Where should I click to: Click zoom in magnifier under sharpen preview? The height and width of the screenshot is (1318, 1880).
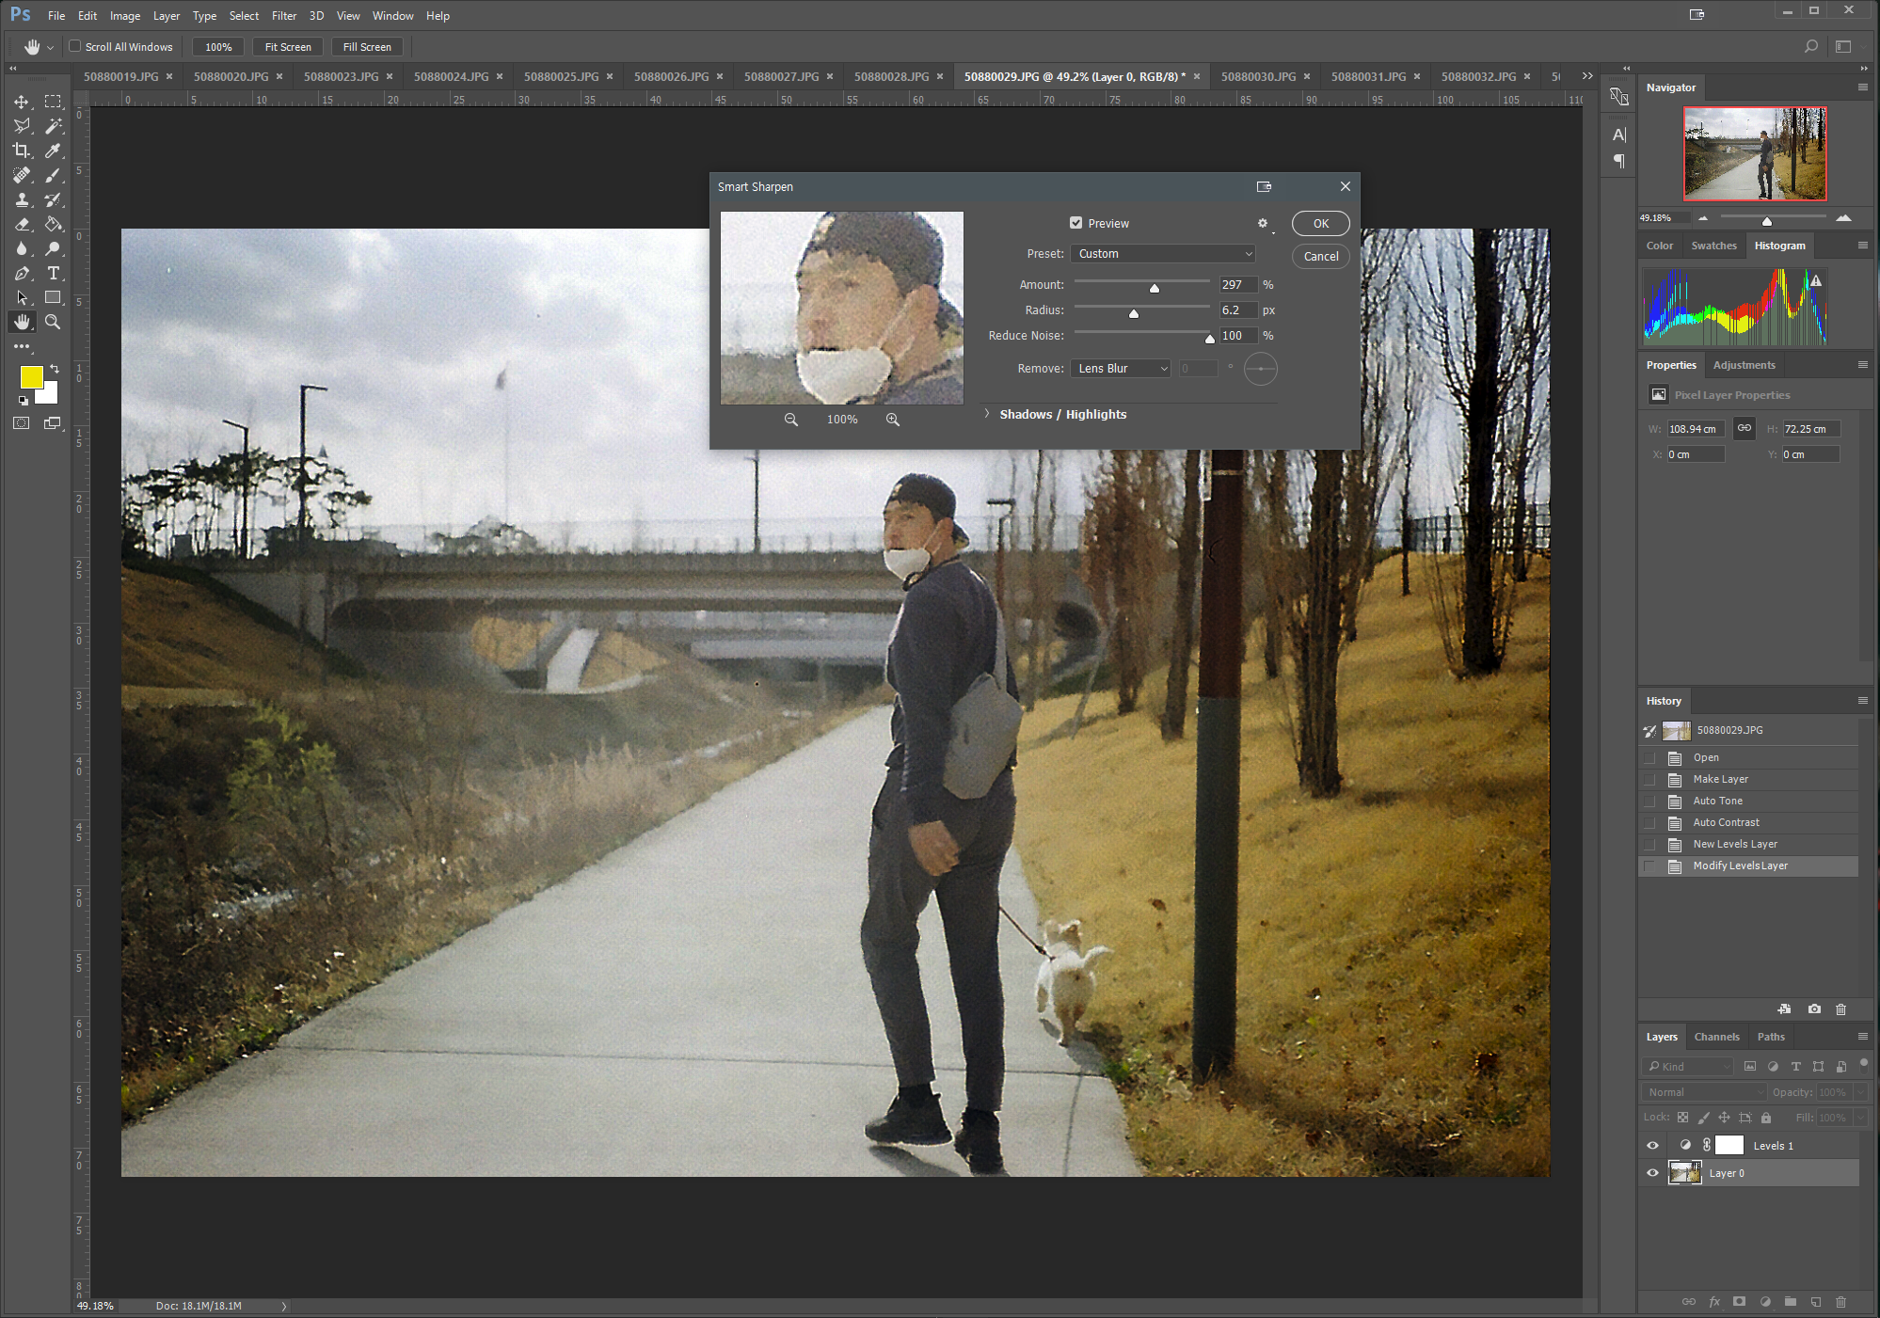pyautogui.click(x=892, y=420)
